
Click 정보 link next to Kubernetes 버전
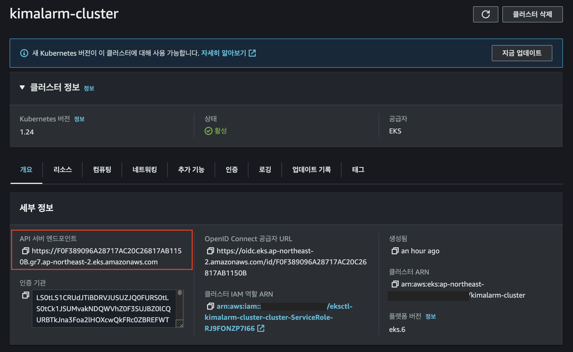click(79, 119)
